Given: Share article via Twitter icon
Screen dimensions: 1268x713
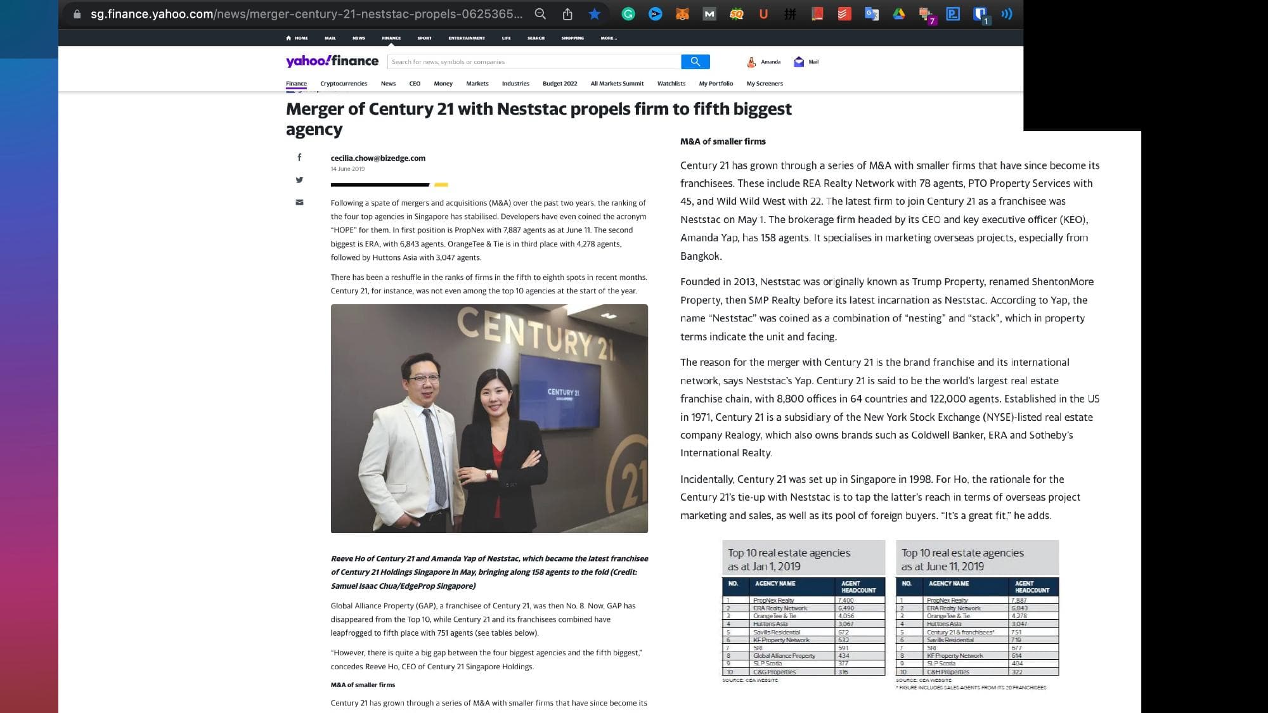Looking at the screenshot, I should [x=299, y=180].
